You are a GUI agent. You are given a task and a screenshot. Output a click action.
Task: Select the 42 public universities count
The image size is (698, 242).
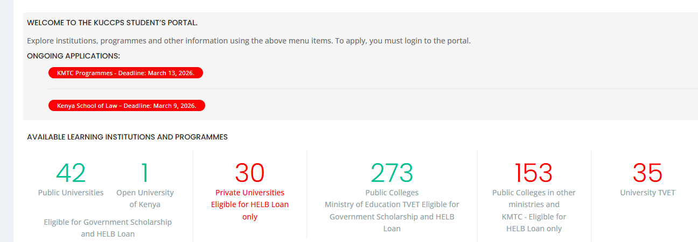pyautogui.click(x=71, y=173)
